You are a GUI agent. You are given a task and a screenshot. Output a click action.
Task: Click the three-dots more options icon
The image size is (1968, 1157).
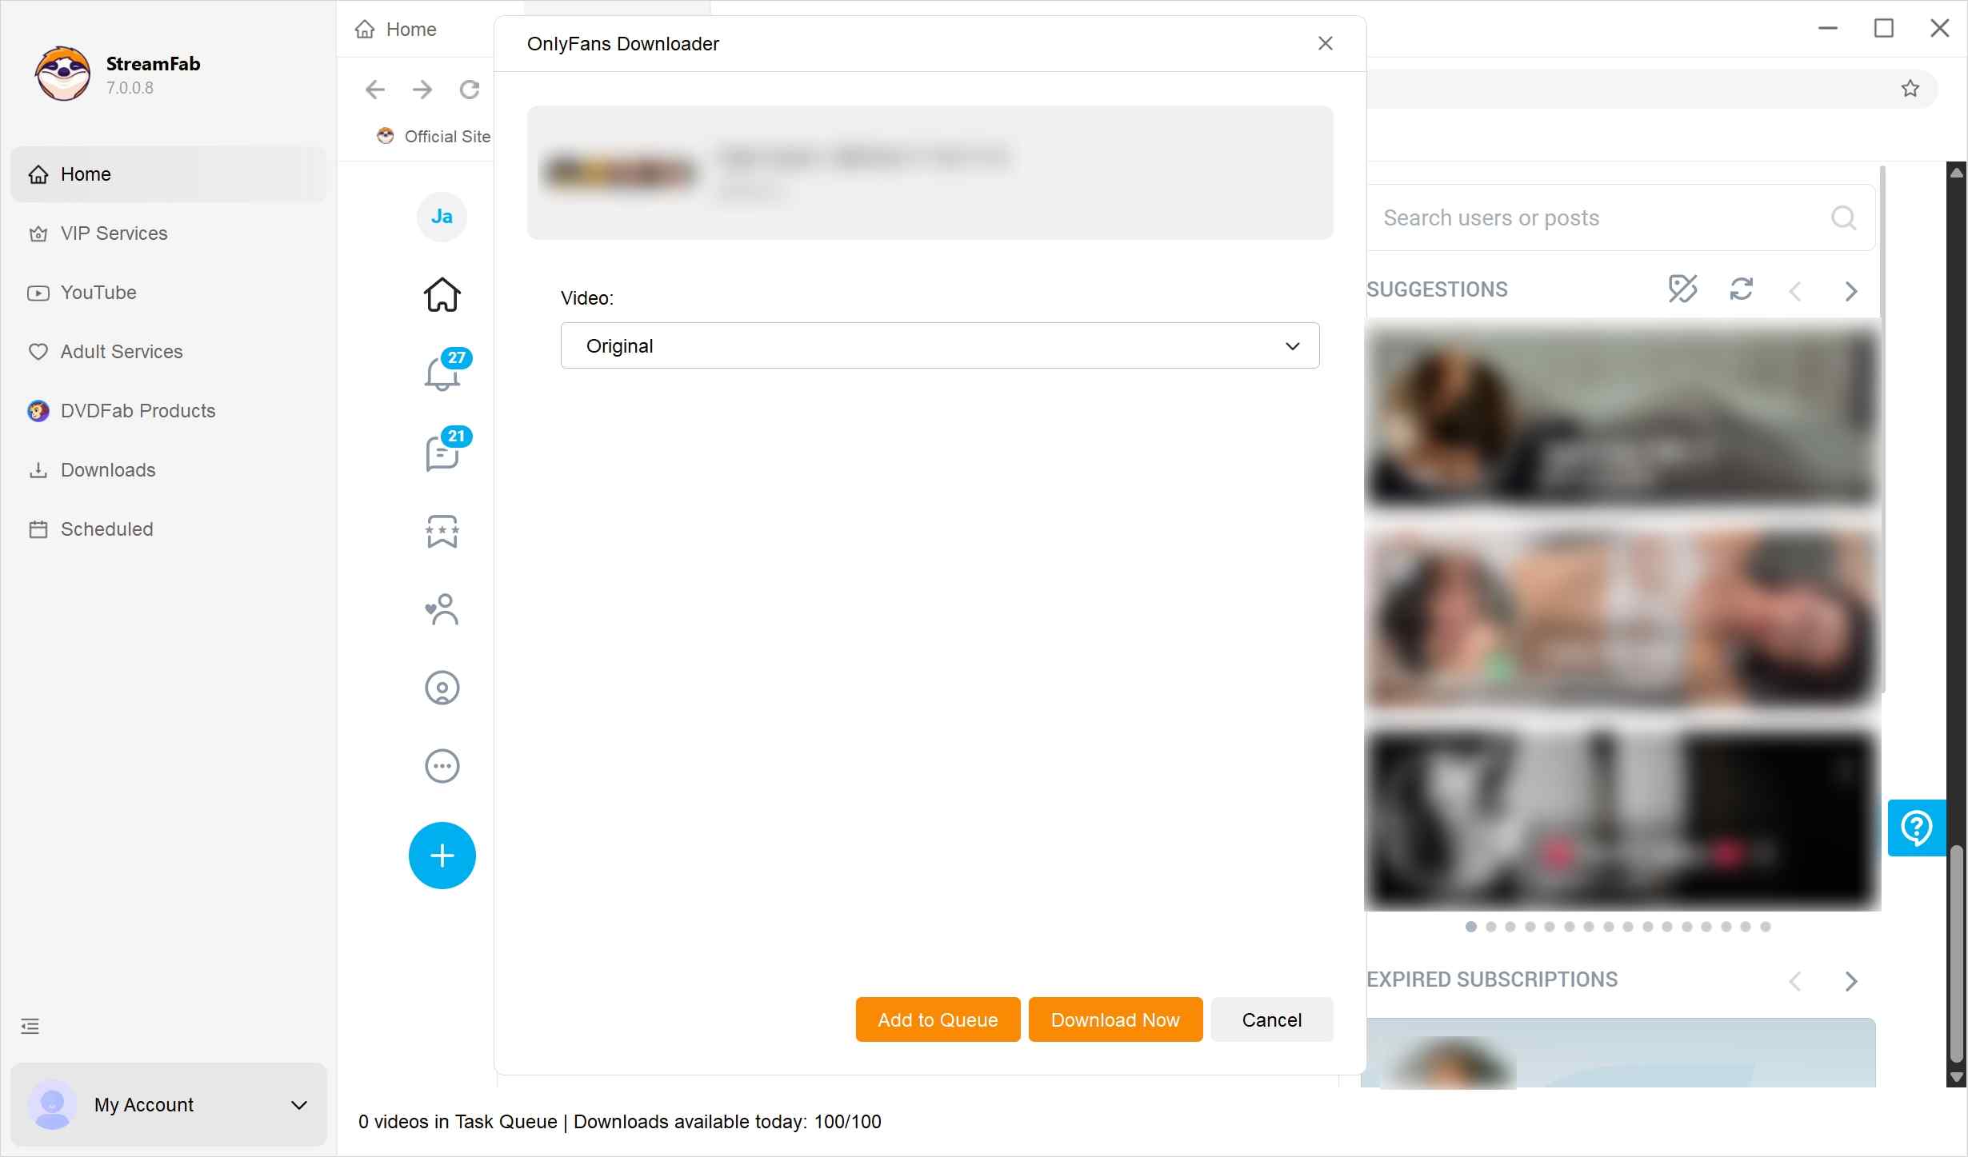point(442,765)
